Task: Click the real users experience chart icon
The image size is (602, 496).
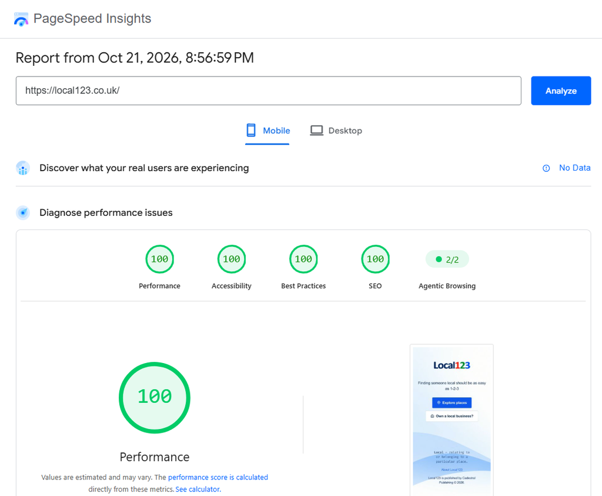Action: coord(23,168)
